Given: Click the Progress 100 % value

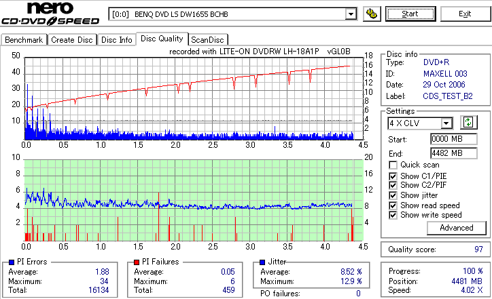Looking at the screenshot, I should 473,271.
